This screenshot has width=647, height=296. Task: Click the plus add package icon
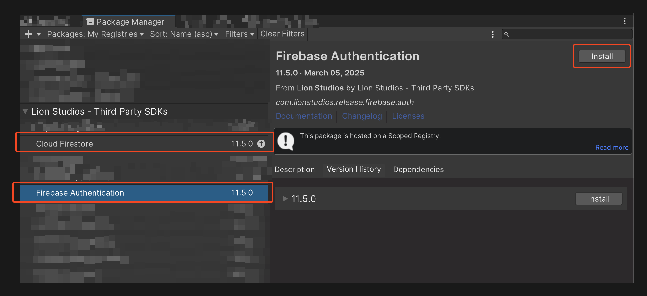[28, 34]
